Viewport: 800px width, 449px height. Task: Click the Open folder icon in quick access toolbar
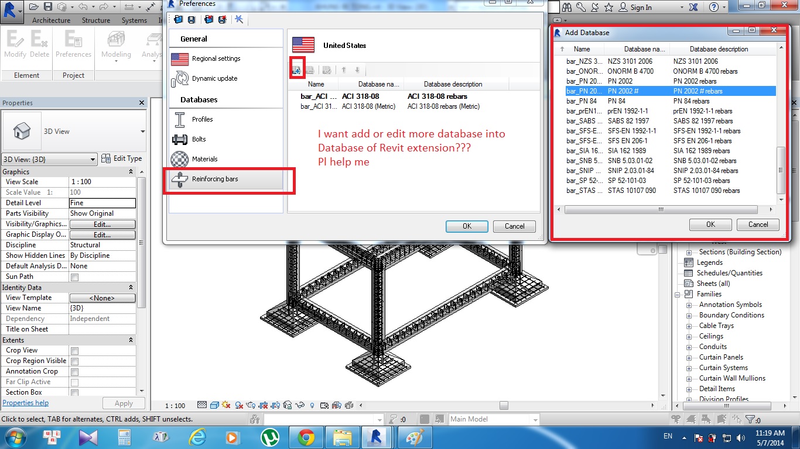coord(33,7)
